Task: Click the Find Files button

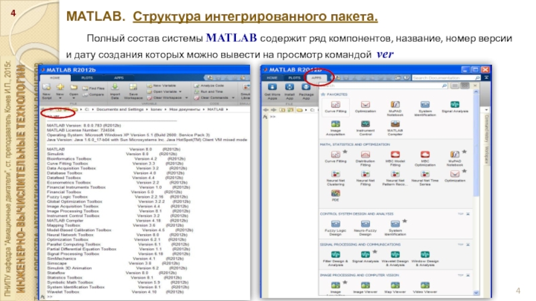Action: point(94,88)
